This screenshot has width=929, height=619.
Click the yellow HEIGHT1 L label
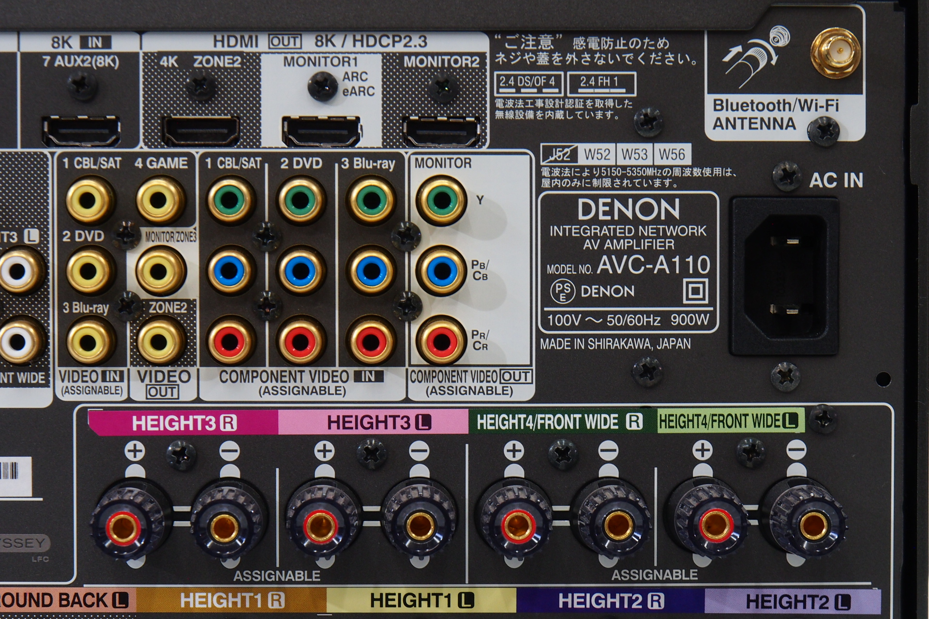(x=421, y=600)
